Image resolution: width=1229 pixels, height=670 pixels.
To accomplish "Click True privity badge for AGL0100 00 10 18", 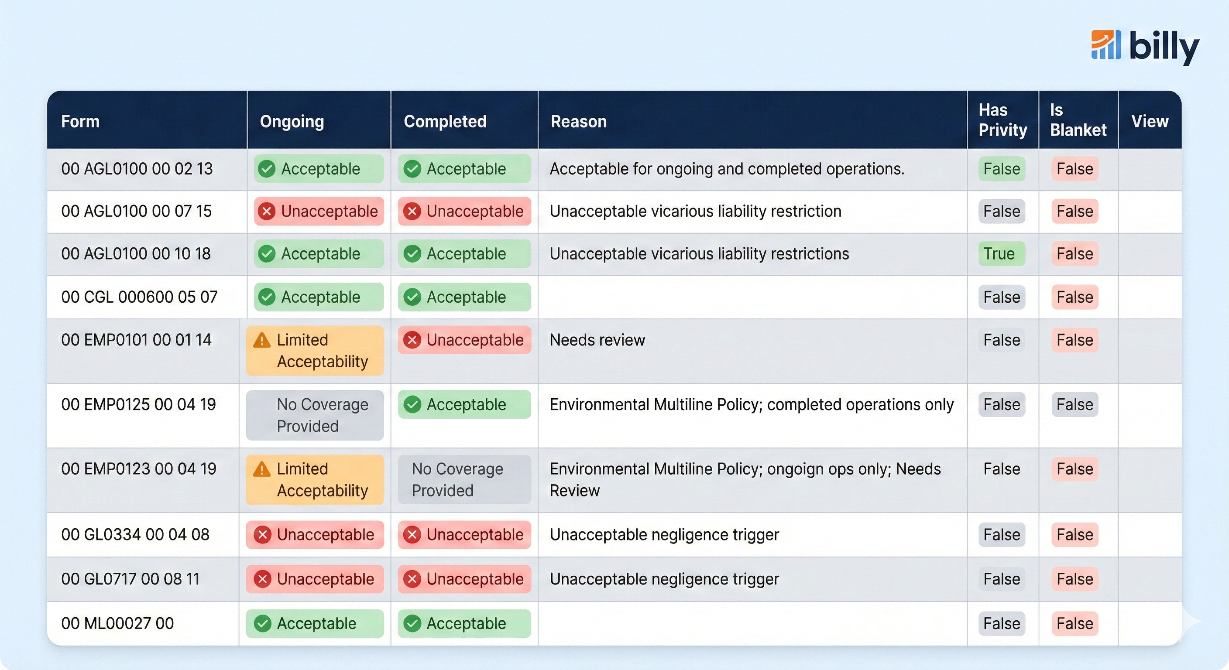I will click(x=1001, y=254).
